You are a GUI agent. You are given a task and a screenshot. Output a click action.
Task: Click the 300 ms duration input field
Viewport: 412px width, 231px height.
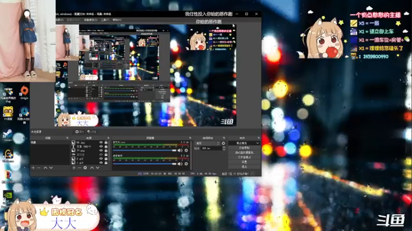[x=212, y=148]
